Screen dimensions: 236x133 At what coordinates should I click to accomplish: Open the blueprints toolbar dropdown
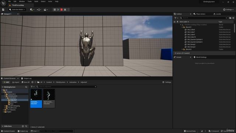point(39,10)
